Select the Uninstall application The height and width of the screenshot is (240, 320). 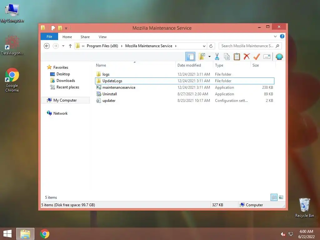pyautogui.click(x=184, y=94)
